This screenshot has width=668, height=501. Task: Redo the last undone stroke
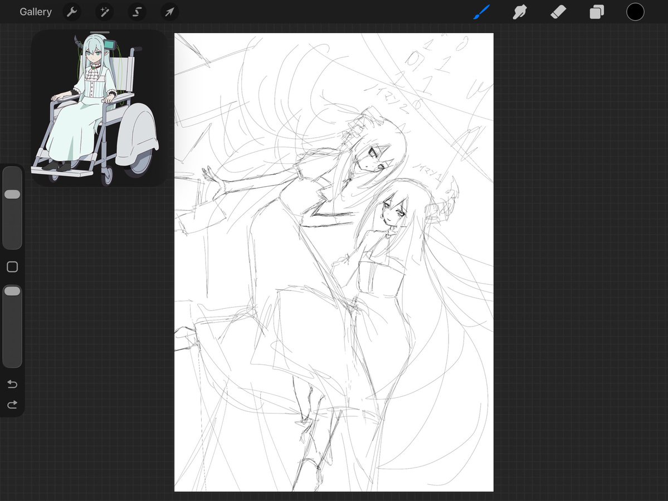tap(12, 404)
